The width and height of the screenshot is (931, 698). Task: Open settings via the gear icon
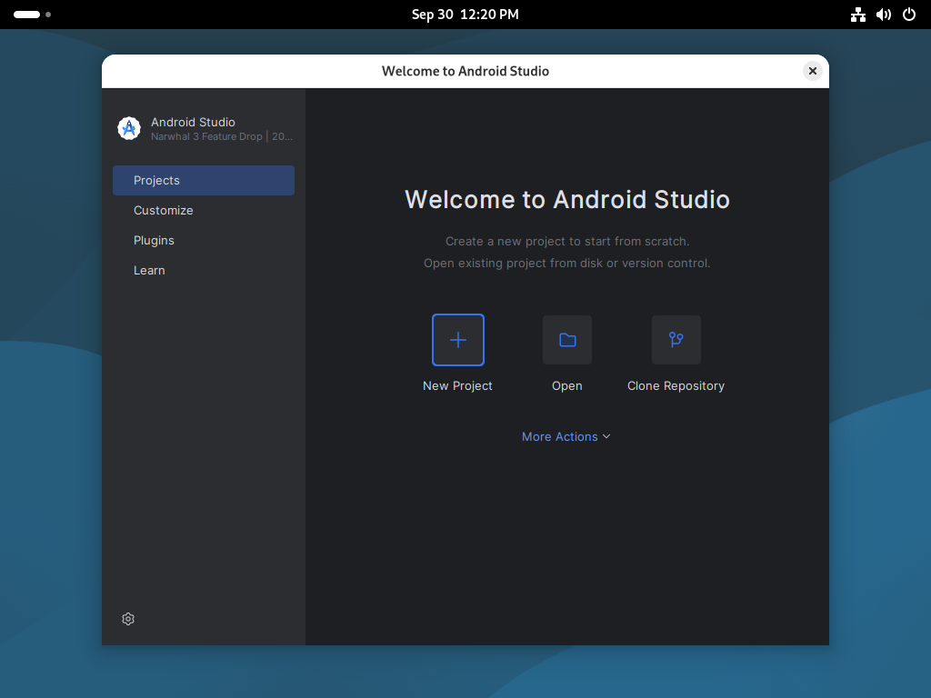(x=128, y=619)
